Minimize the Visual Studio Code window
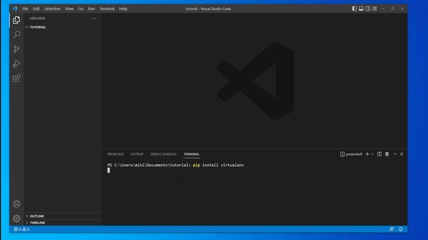Screen dimensions: 428x240 coord(383,9)
